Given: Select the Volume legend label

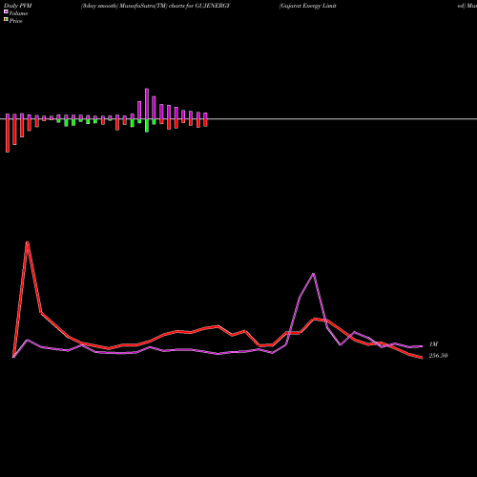Looking at the screenshot, I should click(x=18, y=13).
